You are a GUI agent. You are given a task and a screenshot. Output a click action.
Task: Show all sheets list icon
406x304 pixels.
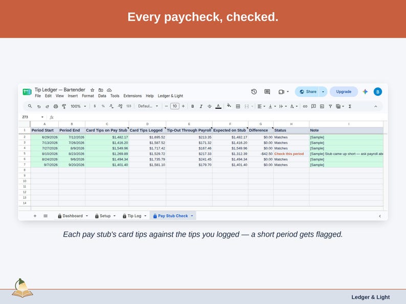pos(46,216)
